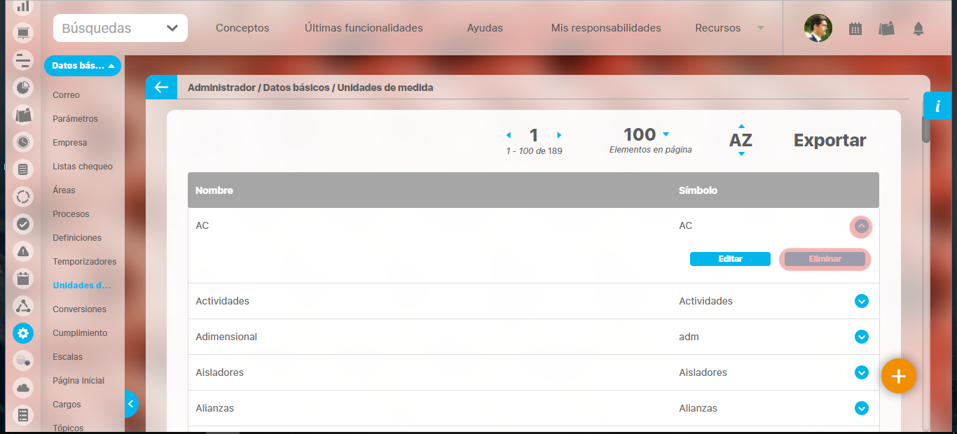Collapse the expanded AC row

(861, 226)
